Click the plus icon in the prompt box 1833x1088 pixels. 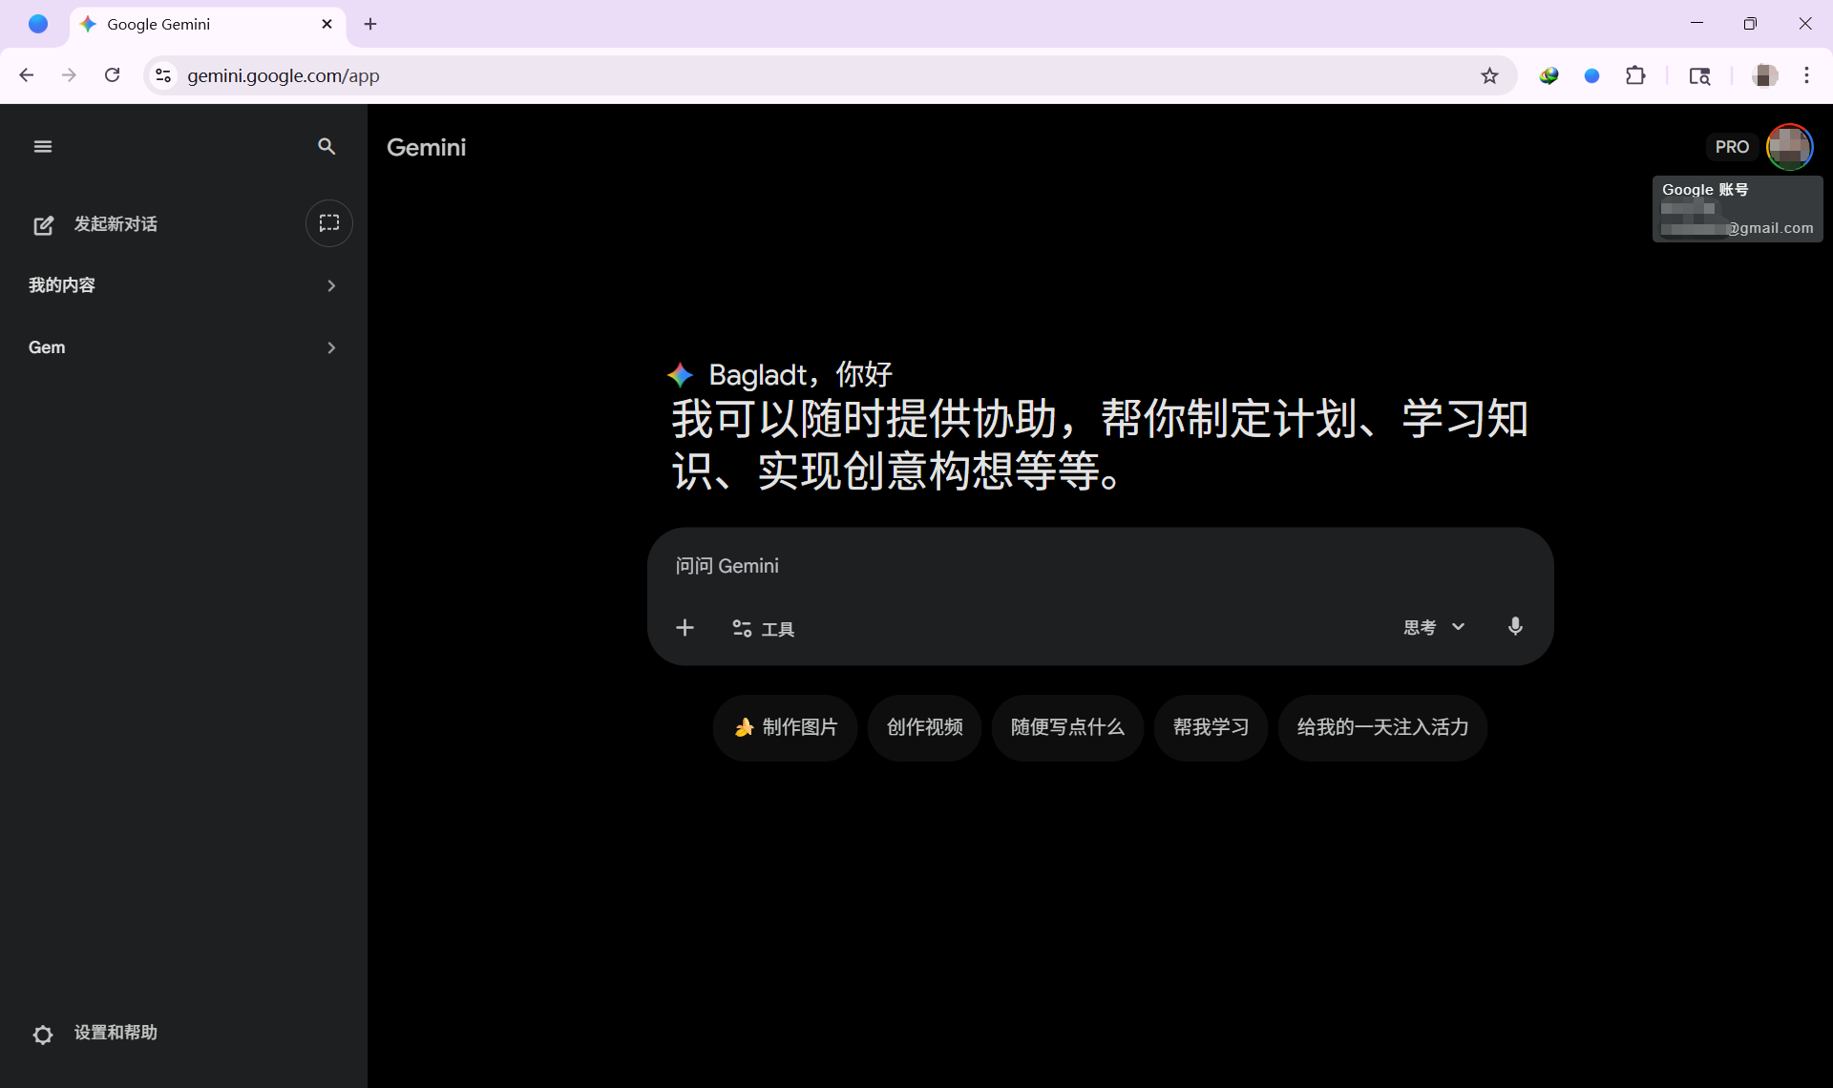(685, 627)
